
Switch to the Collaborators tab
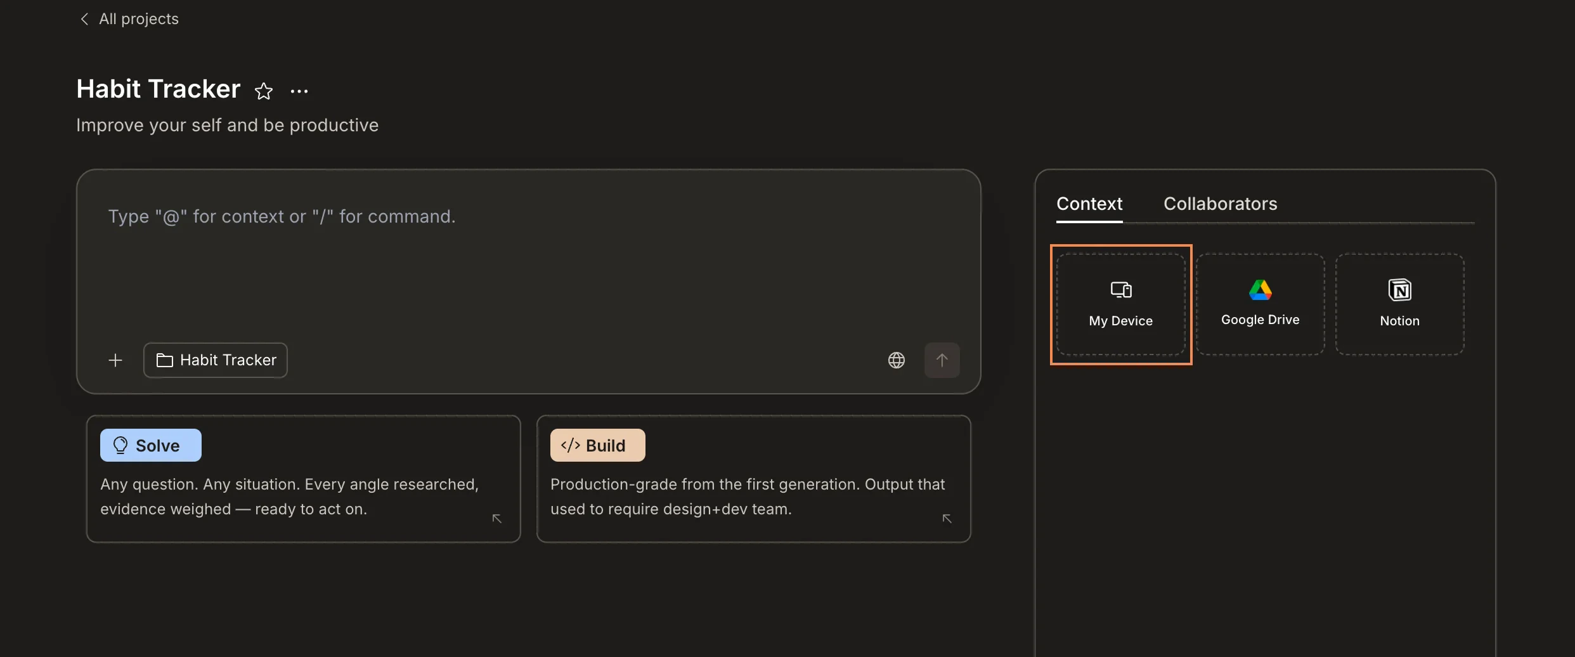1220,204
